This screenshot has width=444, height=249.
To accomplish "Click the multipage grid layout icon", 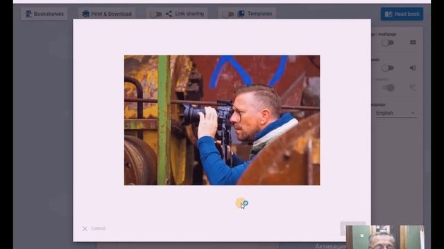I will [413, 42].
